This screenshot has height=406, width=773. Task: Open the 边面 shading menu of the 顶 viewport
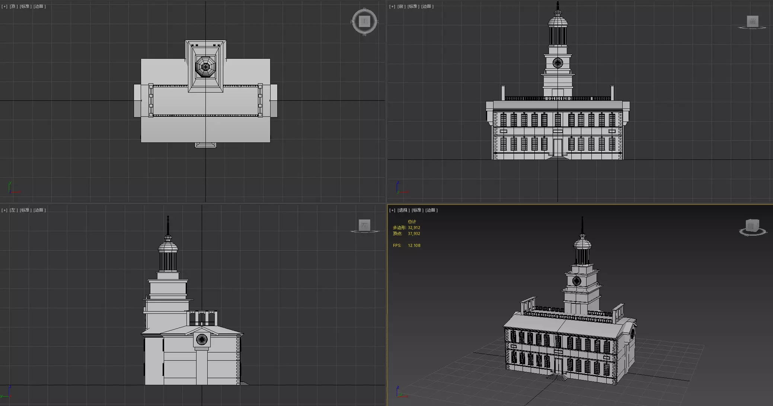(x=39, y=6)
